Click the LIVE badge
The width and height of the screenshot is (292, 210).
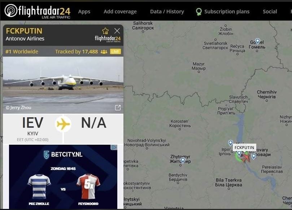[116, 52]
